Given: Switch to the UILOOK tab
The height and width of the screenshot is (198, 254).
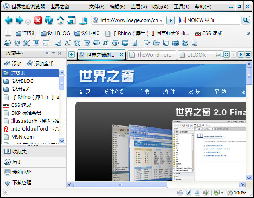Looking at the screenshot, I should [200, 55].
